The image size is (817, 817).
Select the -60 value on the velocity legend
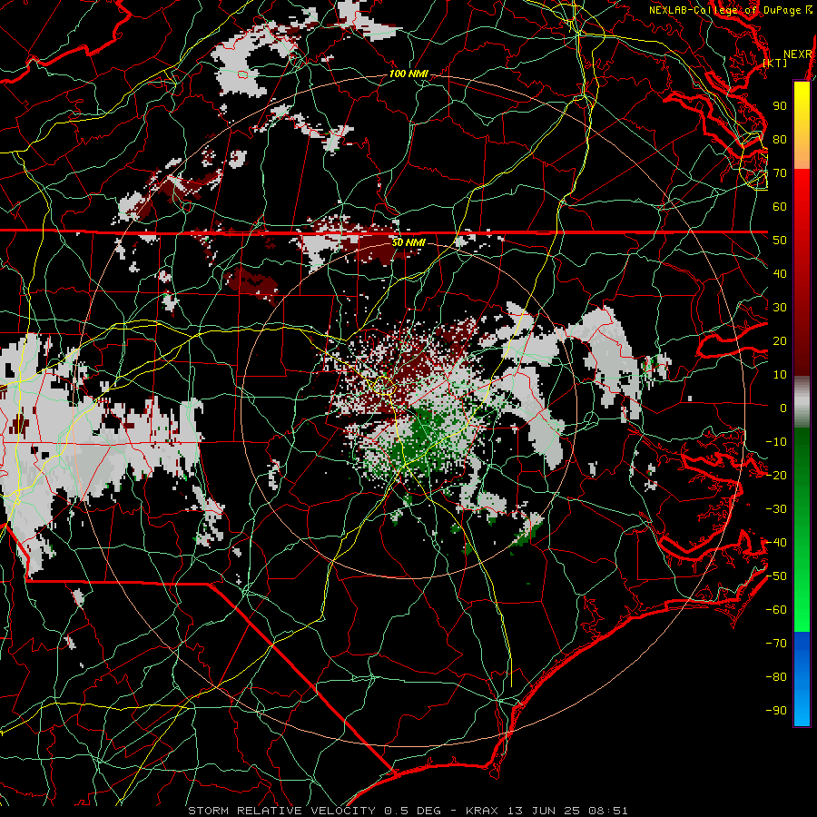pyautogui.click(x=776, y=610)
